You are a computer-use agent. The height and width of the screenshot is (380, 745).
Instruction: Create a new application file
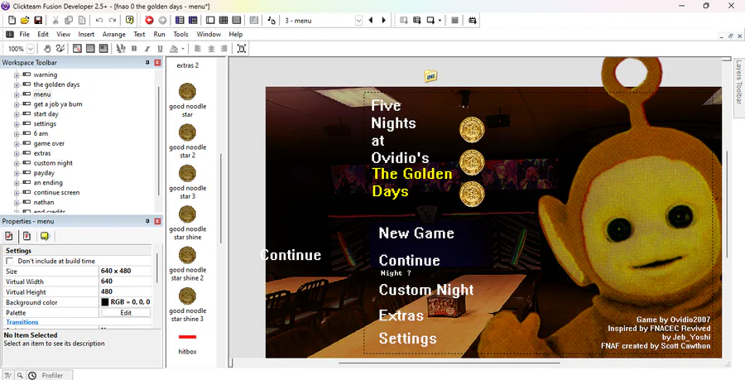point(12,21)
